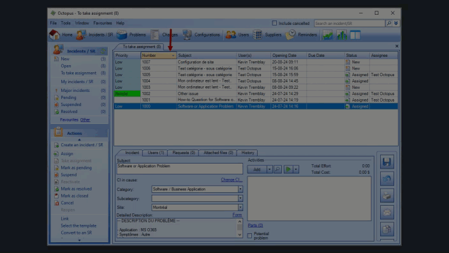Click the Parts (0) link
Viewport: 449px width, 253px height.
pos(255,226)
